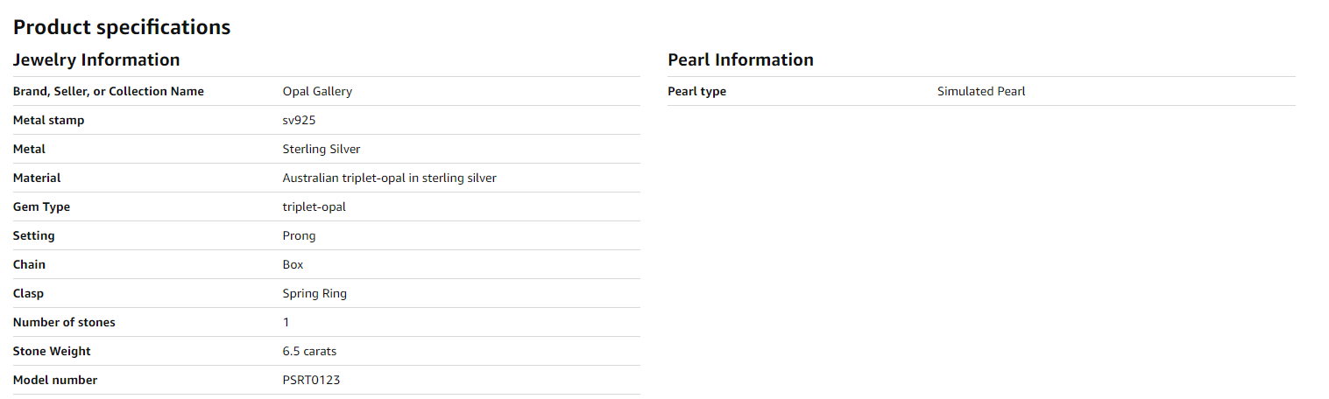Select the Jewelry Information section title

[96, 59]
